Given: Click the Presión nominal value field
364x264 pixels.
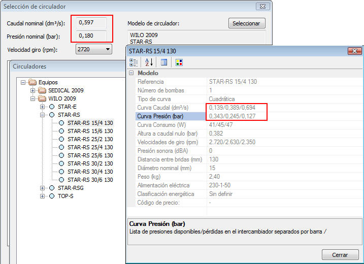Looking at the screenshot, I should click(x=91, y=36).
